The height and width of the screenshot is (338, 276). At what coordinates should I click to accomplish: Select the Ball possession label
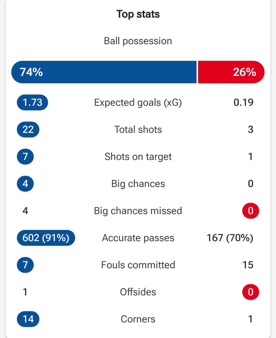[x=138, y=41]
